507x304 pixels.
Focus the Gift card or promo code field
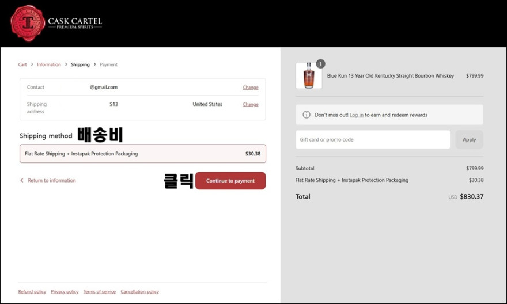(373, 139)
